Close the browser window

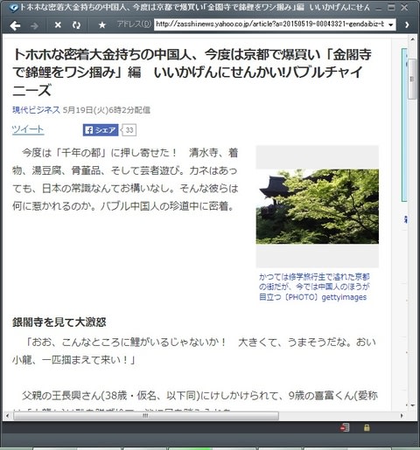[404, 8]
